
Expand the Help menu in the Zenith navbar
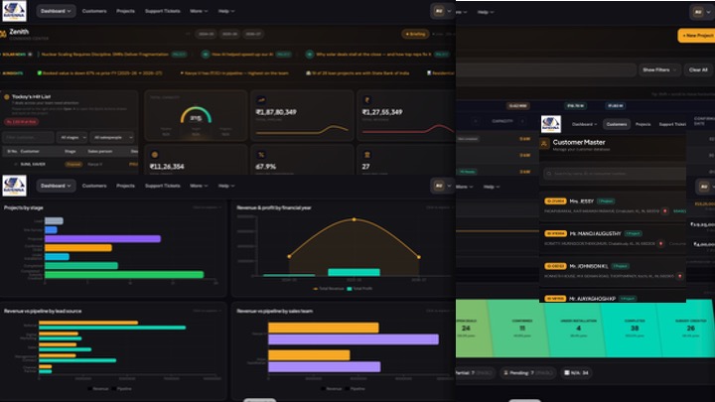[226, 11]
